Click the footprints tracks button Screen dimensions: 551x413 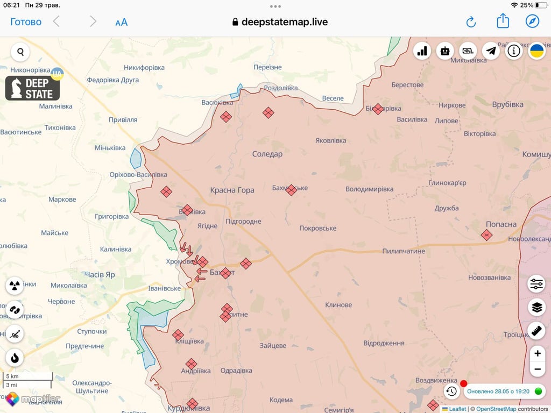point(15,309)
